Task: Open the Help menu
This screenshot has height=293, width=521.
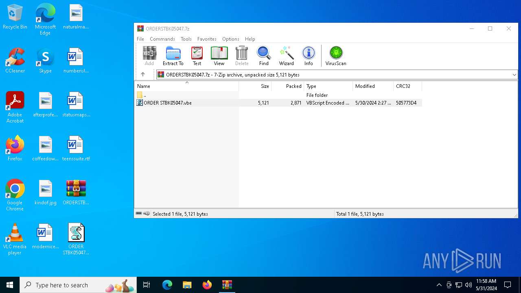Action: (250, 39)
